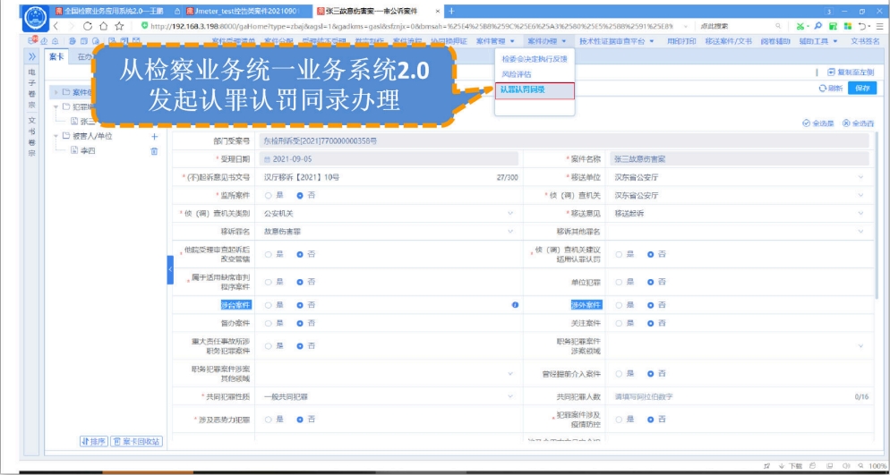Screen dimensions: 890x475
Task: Set 关注案件 to 是
Action: pyautogui.click(x=620, y=323)
